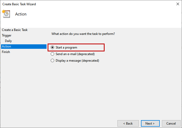Select the Start a program radio button
182x128 pixels.
[x=53, y=47]
